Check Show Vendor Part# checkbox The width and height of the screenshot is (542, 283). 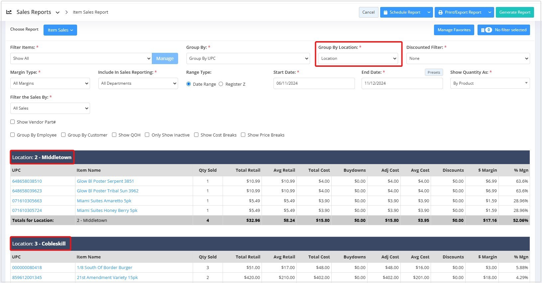[12, 122]
